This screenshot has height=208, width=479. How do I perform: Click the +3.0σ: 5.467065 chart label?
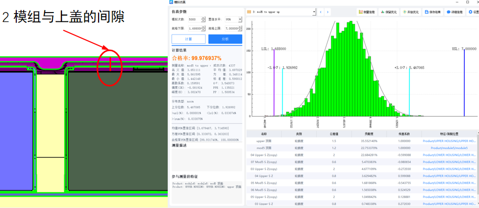(x=409, y=67)
